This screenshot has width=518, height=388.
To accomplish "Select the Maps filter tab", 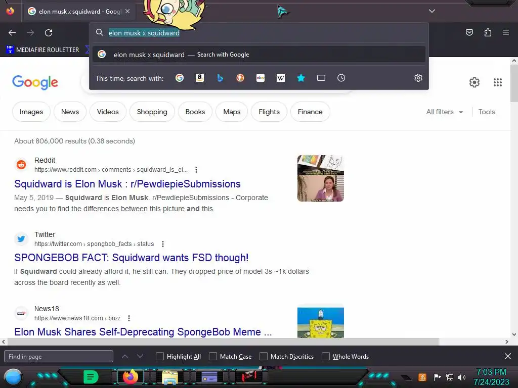I will (232, 112).
